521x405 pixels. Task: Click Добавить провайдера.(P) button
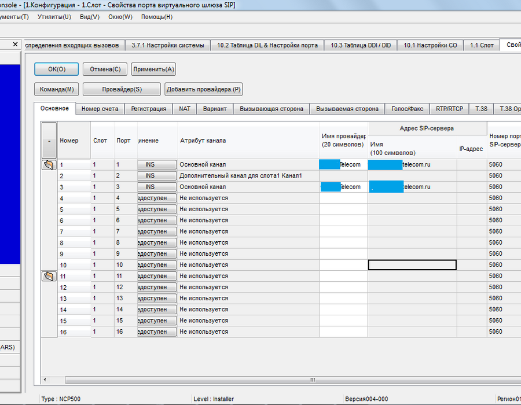(x=203, y=89)
